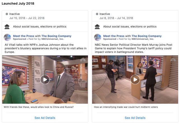Click Inactive status dot on Jul 15 ad

(x=7, y=14)
